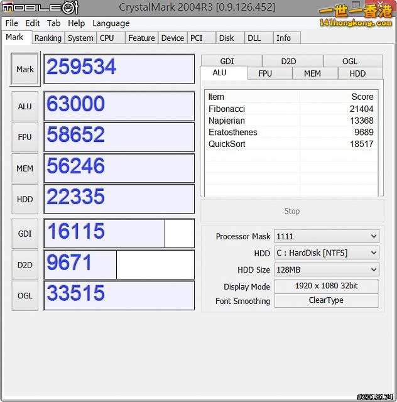Switch to the Ranking tab
Viewport: 397px width, 402px height.
point(48,38)
